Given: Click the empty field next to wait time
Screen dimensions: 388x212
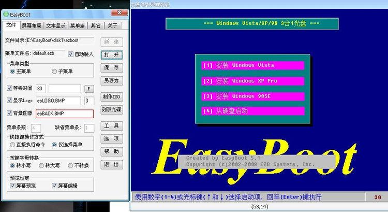Looking at the screenshot, I should point(65,89).
